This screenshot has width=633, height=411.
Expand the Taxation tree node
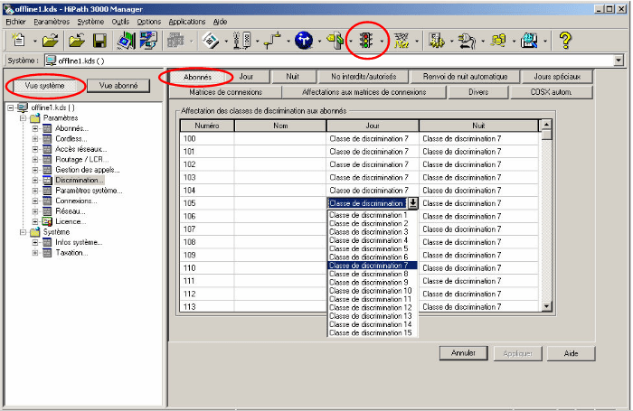pos(35,253)
